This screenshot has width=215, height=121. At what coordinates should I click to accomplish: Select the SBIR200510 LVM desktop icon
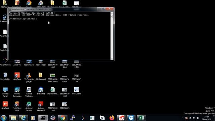click(53, 107)
